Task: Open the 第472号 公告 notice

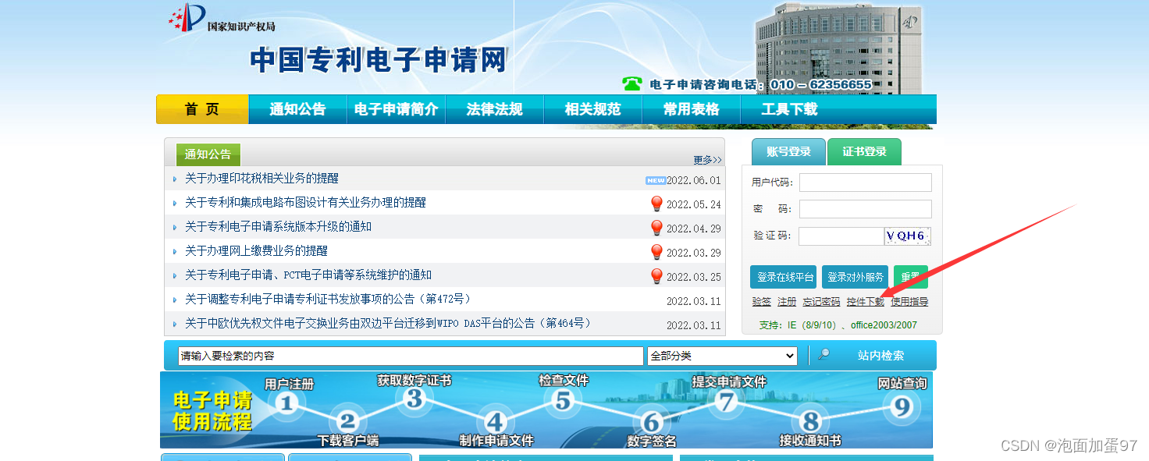Action: [x=328, y=300]
